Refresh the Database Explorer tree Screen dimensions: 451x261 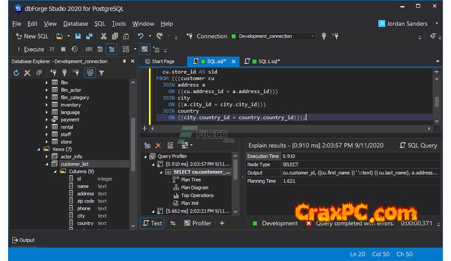pos(16,73)
